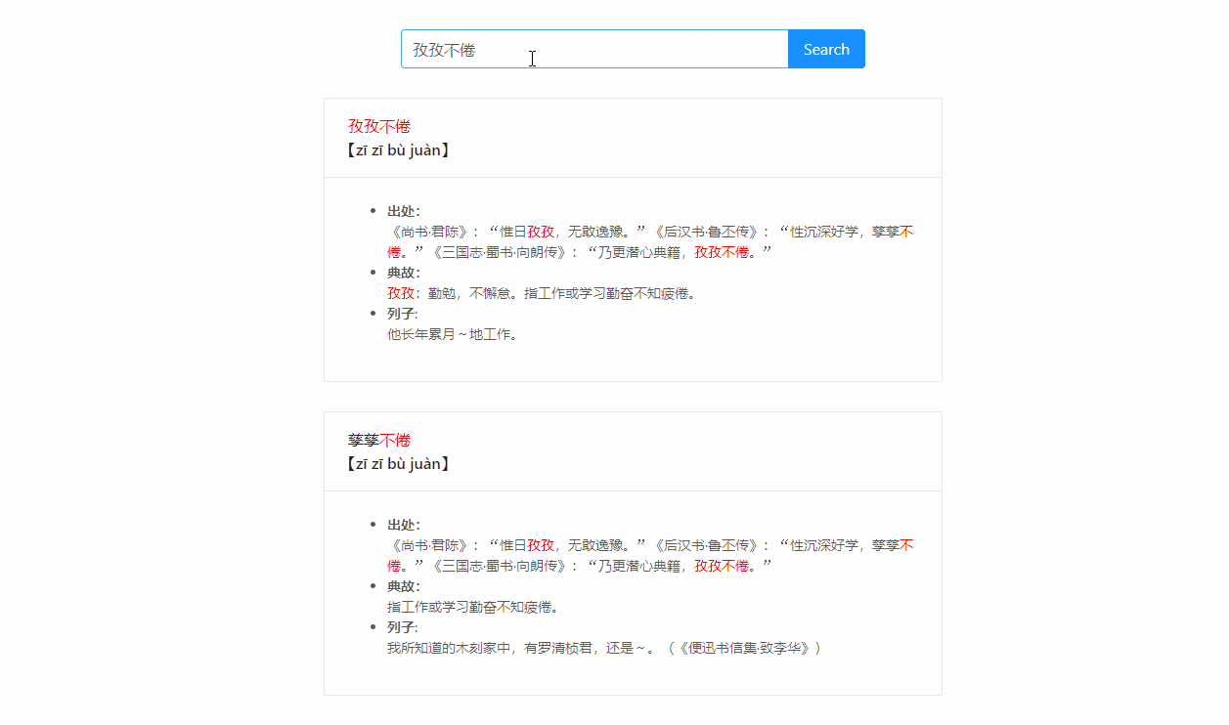Click definition text starting 孜孜：勤勉，不懈怠
The image size is (1229, 725).
pos(543,293)
